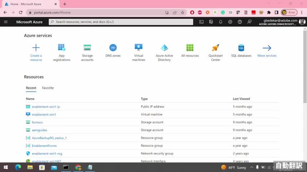Open portal settings gear

230,22
